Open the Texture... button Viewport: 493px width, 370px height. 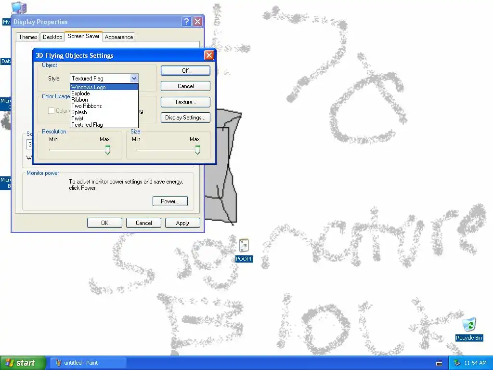(x=185, y=102)
